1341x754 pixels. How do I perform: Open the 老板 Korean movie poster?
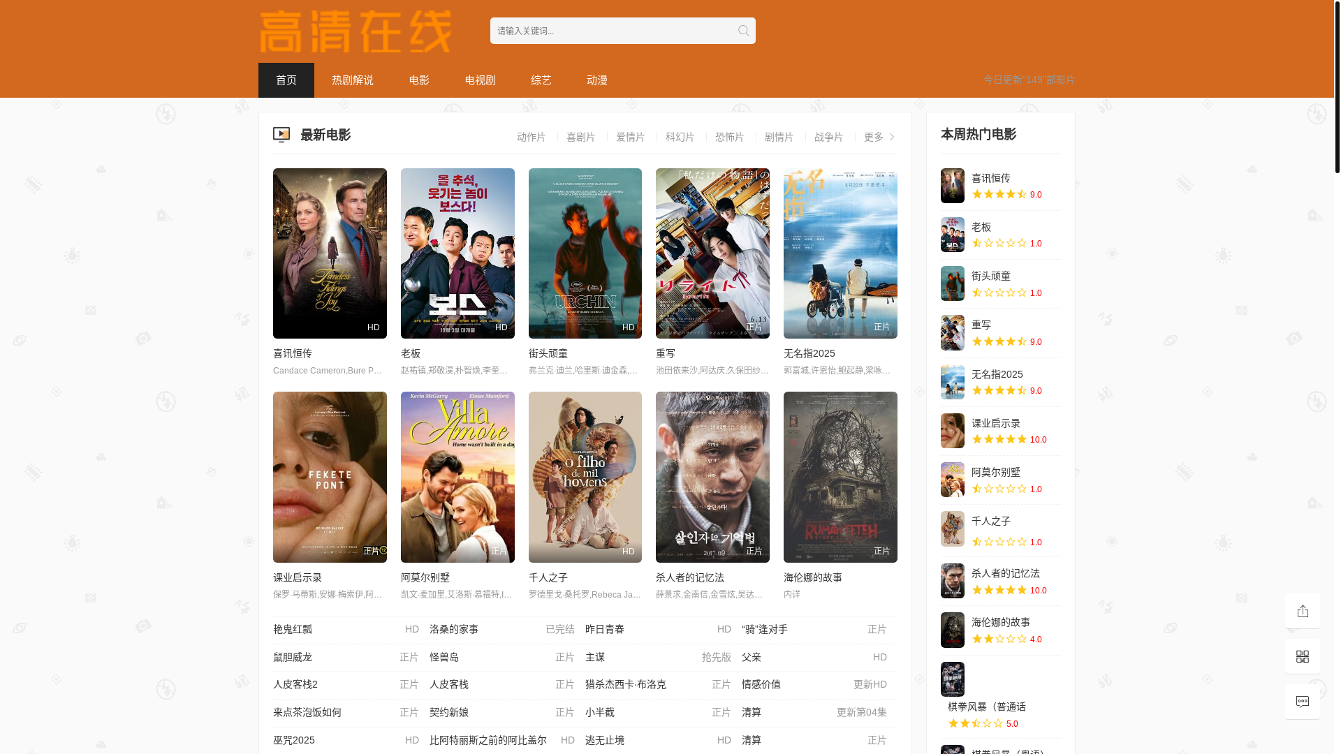(x=457, y=253)
